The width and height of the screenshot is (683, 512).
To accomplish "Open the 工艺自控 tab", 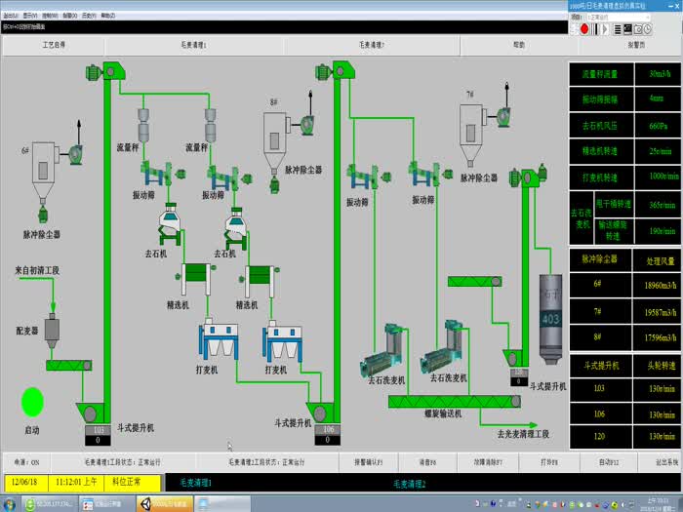I will [54, 45].
